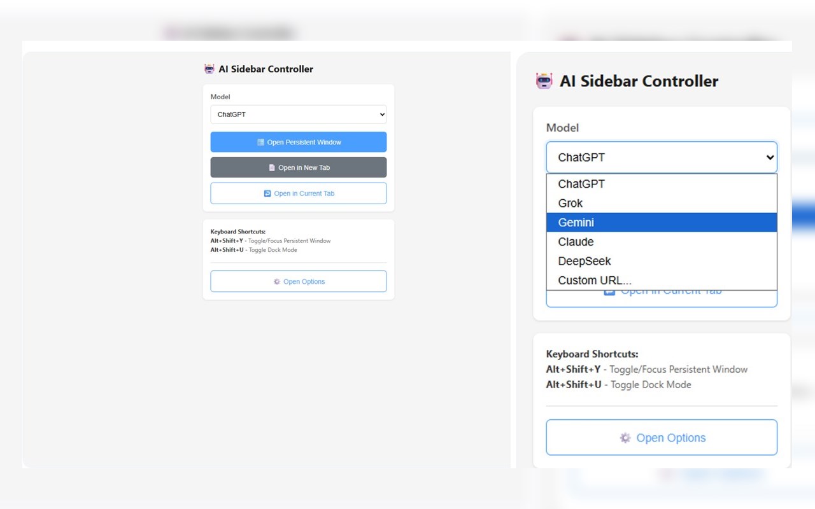Click the large gear icon in the enlarged Open Options button

click(625, 438)
